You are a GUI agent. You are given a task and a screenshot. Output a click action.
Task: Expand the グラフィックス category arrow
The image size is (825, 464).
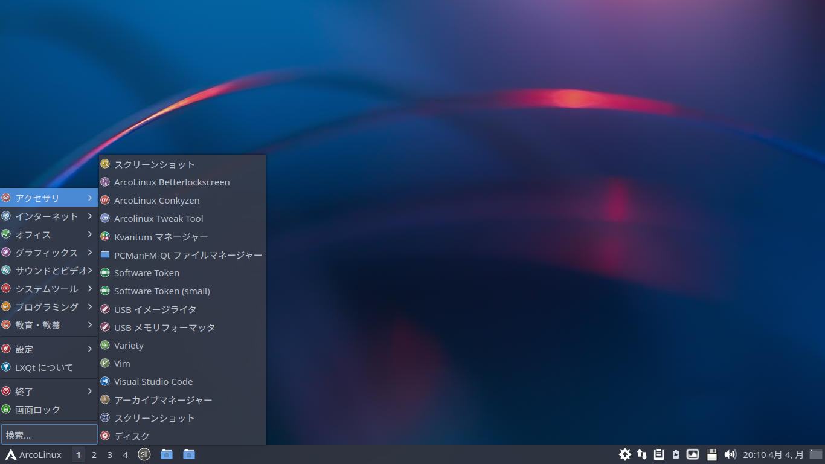pos(90,252)
